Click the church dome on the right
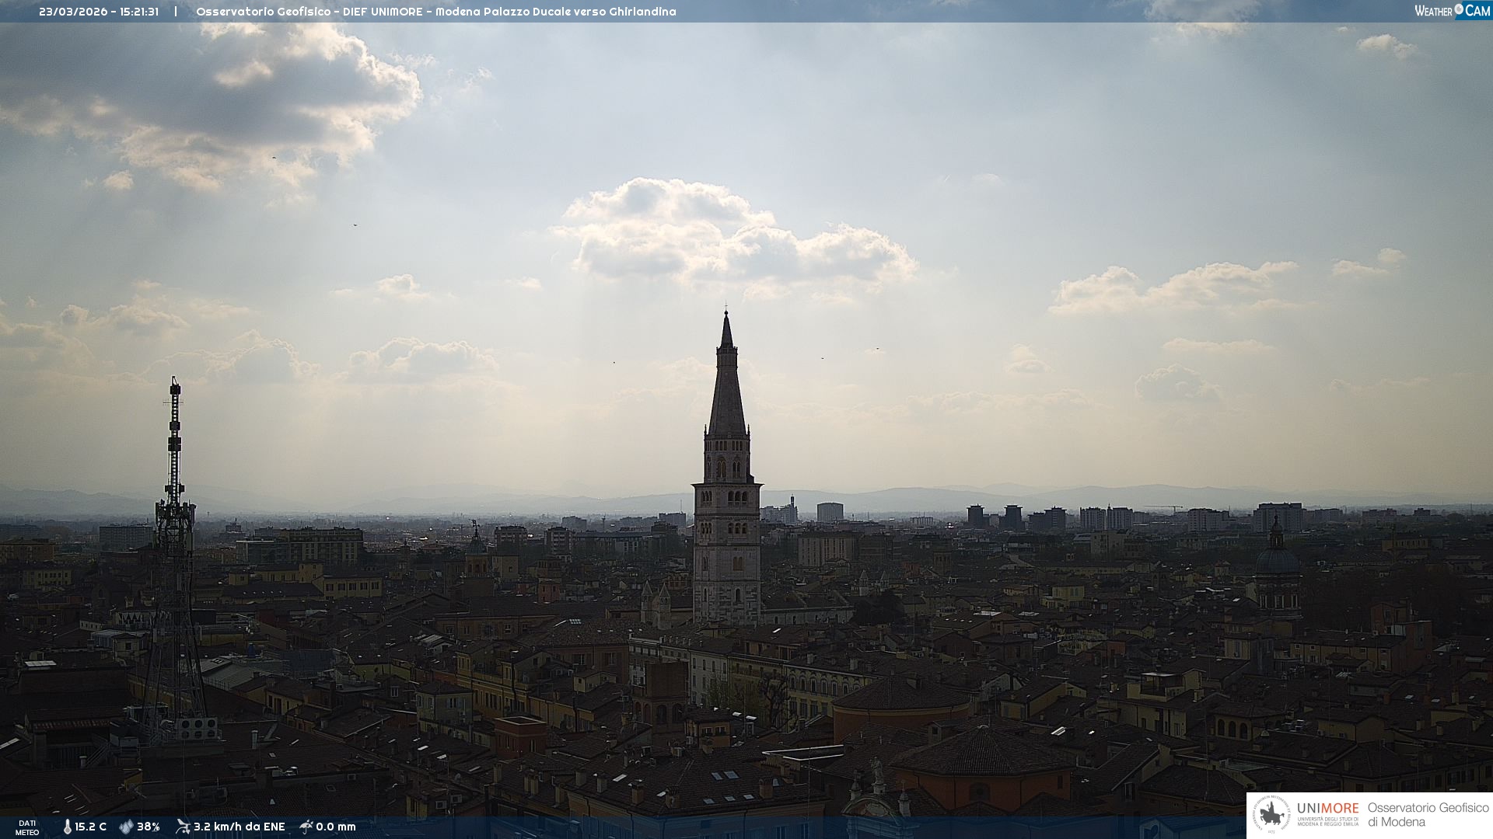Screen dimensions: 1493x839 pyautogui.click(x=1277, y=560)
